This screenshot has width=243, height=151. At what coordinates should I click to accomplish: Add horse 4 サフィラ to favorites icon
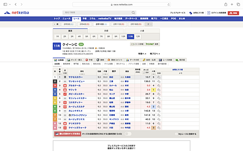coord(159,90)
